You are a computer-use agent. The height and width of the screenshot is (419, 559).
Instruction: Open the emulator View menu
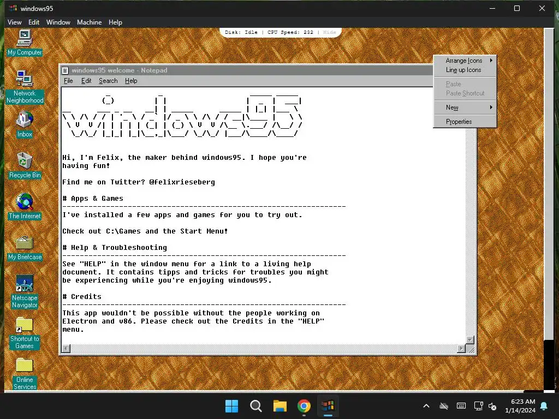coord(15,22)
